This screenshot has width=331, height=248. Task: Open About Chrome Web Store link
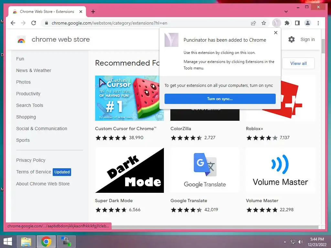tap(43, 184)
